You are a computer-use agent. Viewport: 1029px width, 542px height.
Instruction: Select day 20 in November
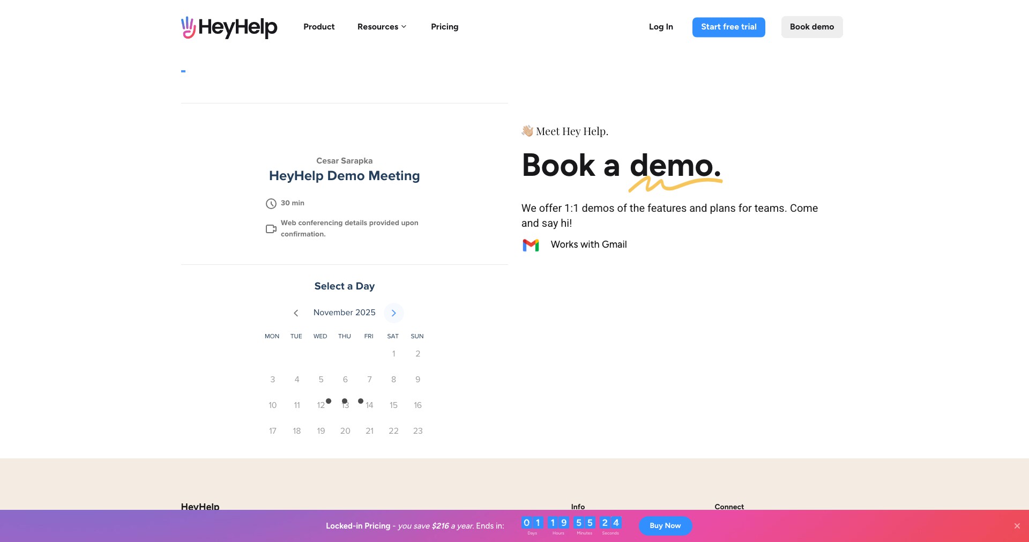[345, 431]
